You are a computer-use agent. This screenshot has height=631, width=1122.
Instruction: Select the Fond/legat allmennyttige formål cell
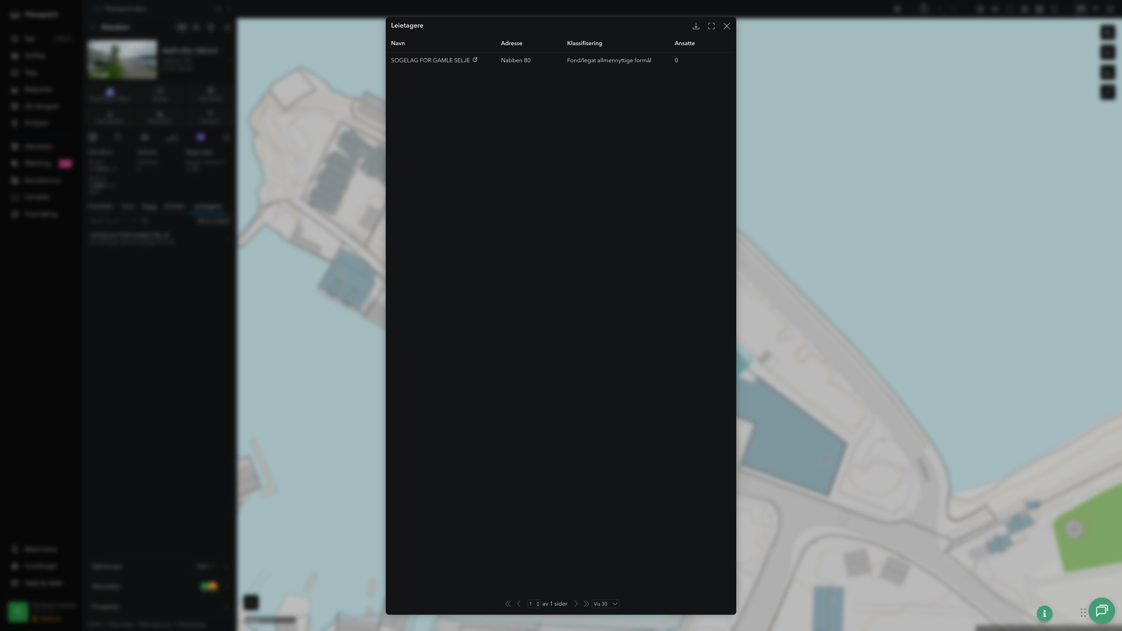(x=609, y=60)
